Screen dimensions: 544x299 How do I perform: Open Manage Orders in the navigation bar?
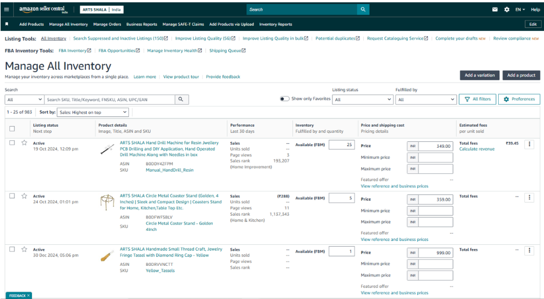[107, 24]
